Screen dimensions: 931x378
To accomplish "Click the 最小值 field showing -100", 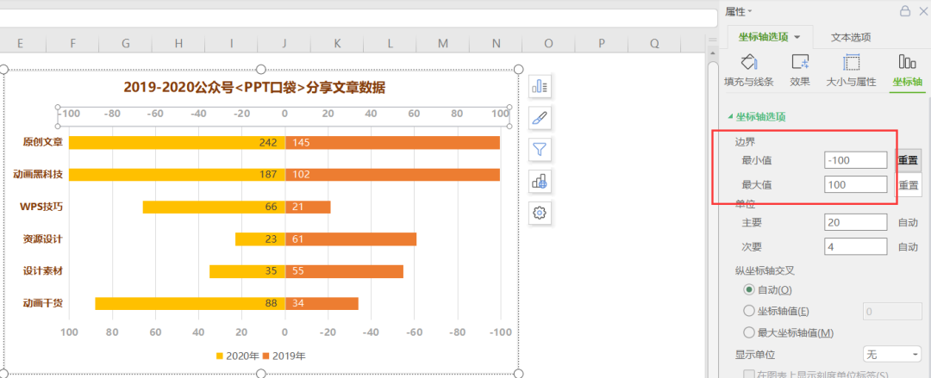I will click(x=856, y=160).
